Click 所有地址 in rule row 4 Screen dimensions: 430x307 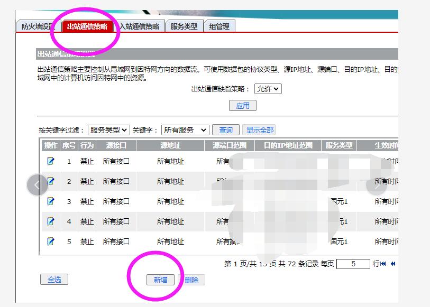170,221
